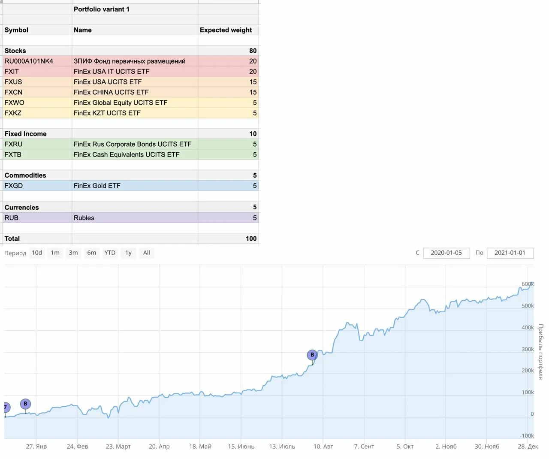Image resolution: width=549 pixels, height=459 pixels.
Task: Click the B marker near August
Action: (312, 355)
